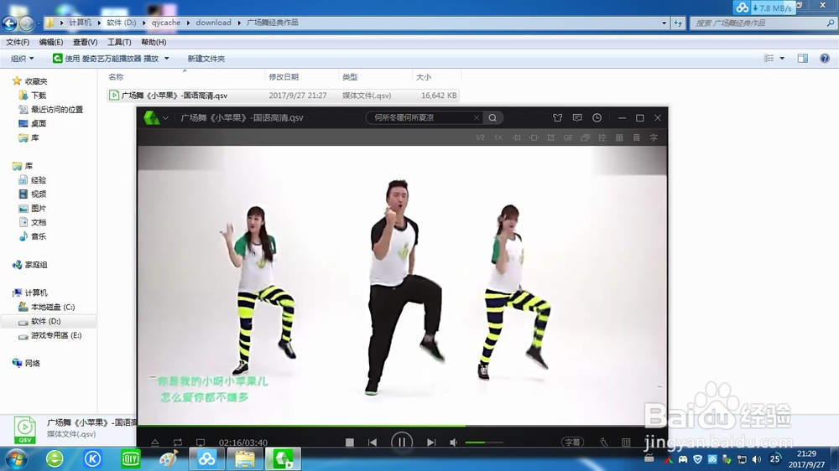Select 下载 in favorites sidebar
This screenshot has height=471, width=839.
(x=32, y=96)
